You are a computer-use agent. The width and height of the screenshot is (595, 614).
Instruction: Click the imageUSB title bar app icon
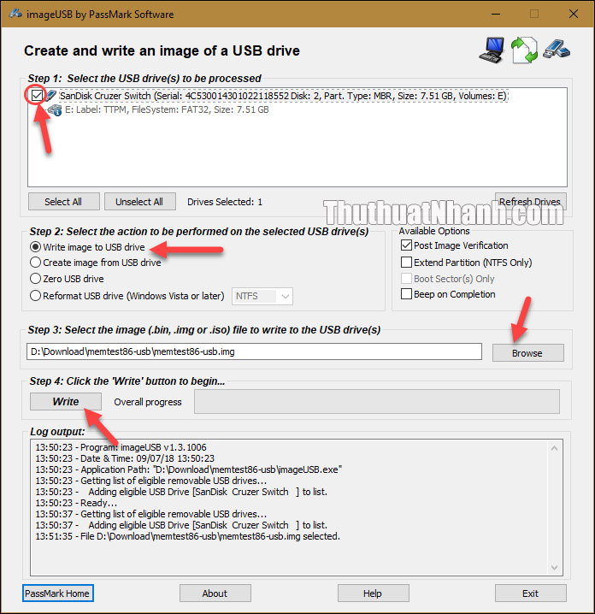pos(15,14)
